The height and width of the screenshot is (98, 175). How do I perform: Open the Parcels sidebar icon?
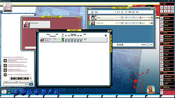coord(162,62)
